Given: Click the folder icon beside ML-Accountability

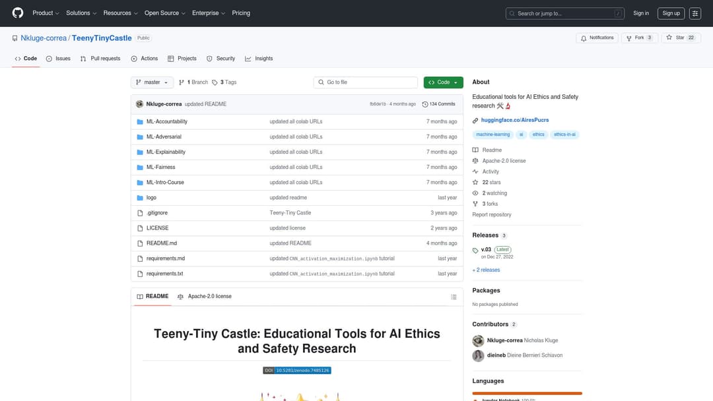Looking at the screenshot, I should tap(140, 122).
